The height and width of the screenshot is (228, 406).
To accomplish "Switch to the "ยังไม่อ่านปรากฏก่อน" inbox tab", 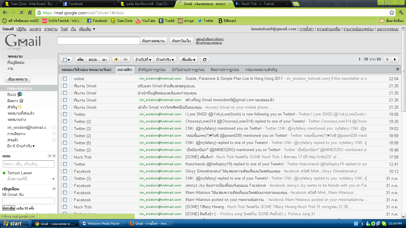I will pyautogui.click(x=188, y=70).
